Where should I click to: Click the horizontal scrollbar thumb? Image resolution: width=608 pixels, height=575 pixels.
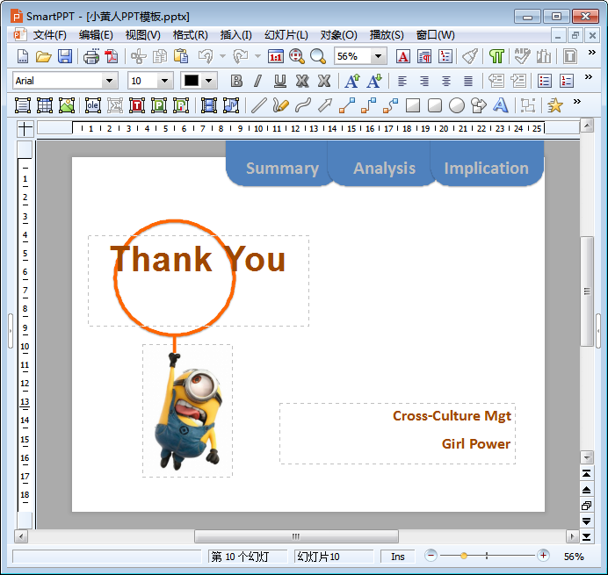pyautogui.click(x=296, y=535)
